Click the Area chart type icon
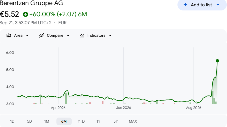Viewport: 227px width, 127px height. pyautogui.click(x=9, y=35)
